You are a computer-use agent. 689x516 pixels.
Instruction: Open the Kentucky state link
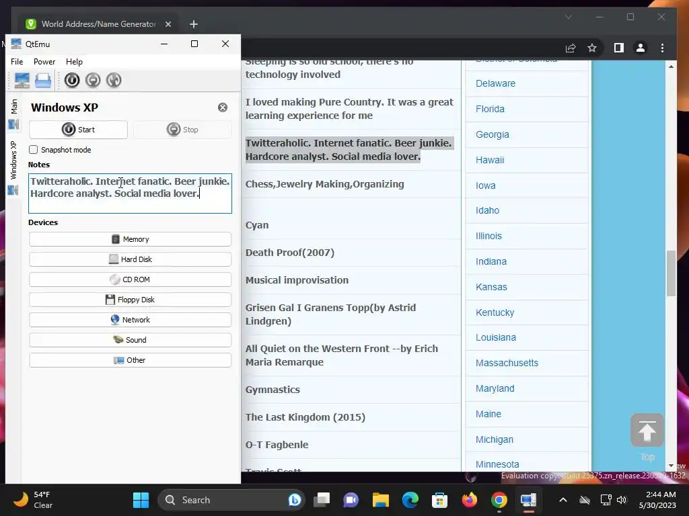(495, 312)
